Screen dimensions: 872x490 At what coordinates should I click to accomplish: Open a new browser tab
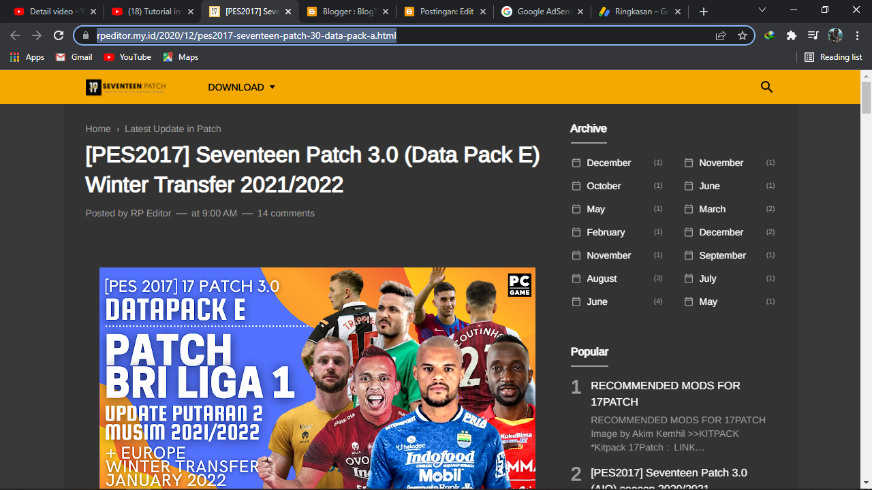704,12
